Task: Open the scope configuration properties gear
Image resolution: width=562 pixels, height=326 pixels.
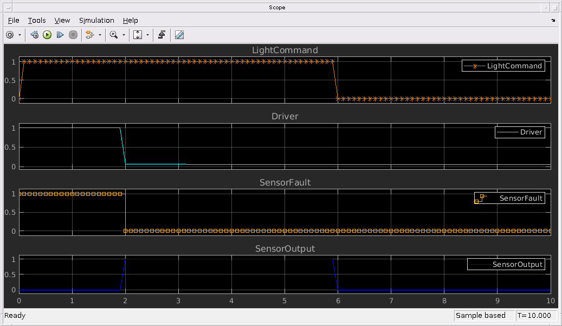Action: click(10, 35)
